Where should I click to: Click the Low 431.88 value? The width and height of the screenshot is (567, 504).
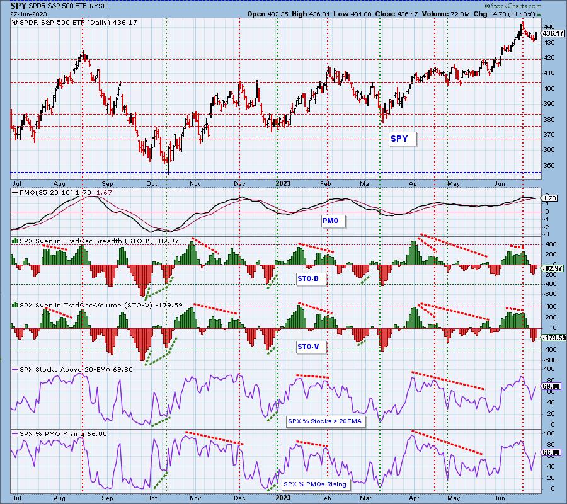tap(352, 14)
